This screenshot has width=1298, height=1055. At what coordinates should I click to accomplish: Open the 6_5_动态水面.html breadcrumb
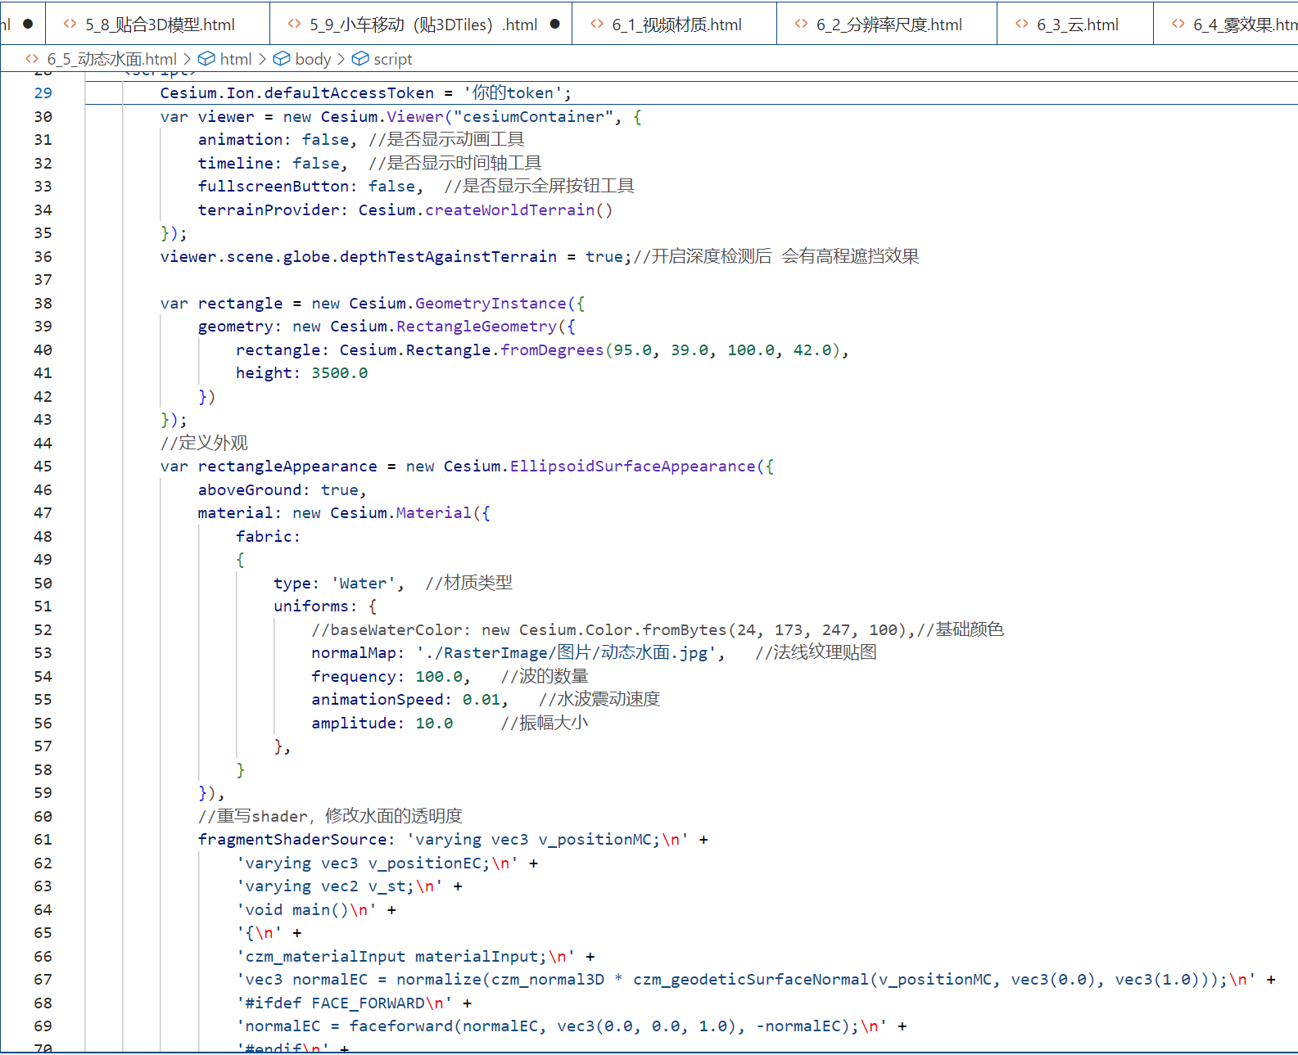pyautogui.click(x=111, y=59)
